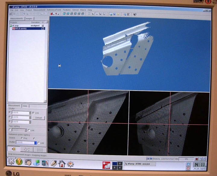Click the dotted pattern button in bottom panel
This screenshot has width=217, height=176.
click(x=27, y=149)
